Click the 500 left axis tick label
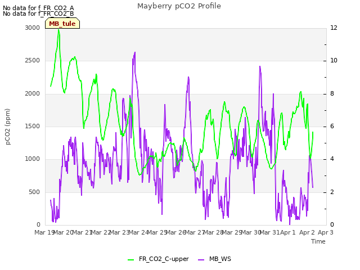Viewport: 360px width, 270px height. pos(34,192)
